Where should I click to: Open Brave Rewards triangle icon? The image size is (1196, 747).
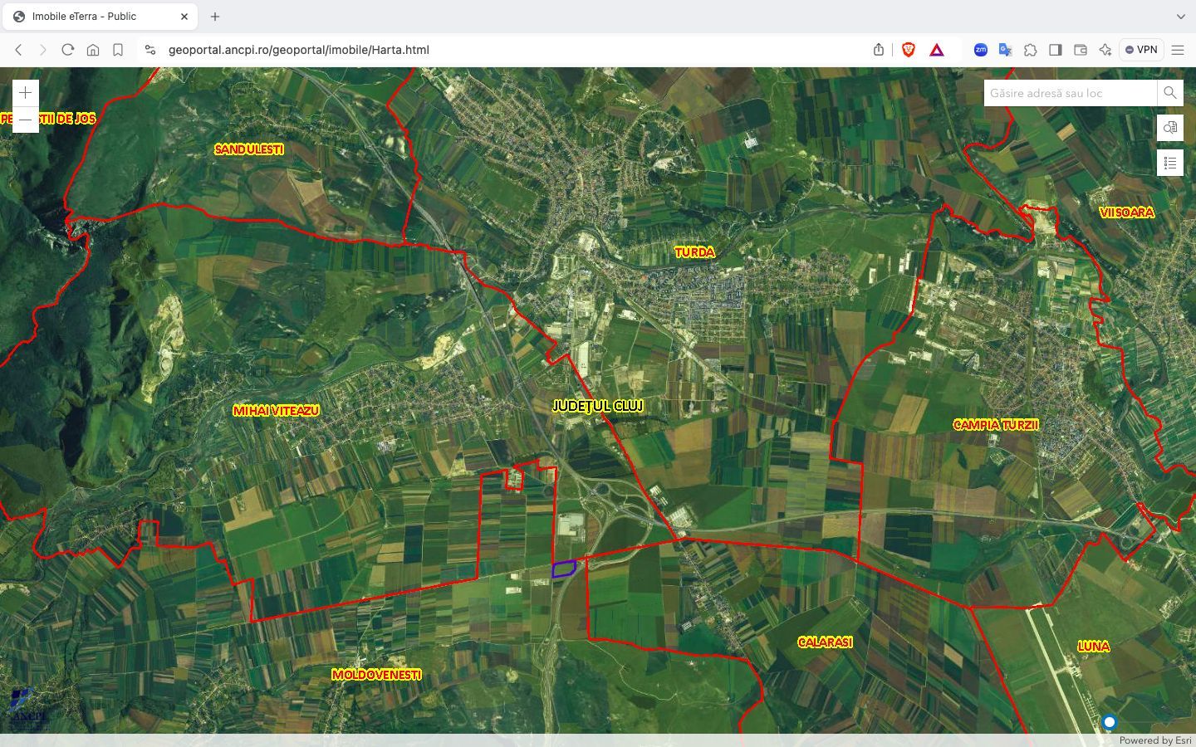point(936,49)
